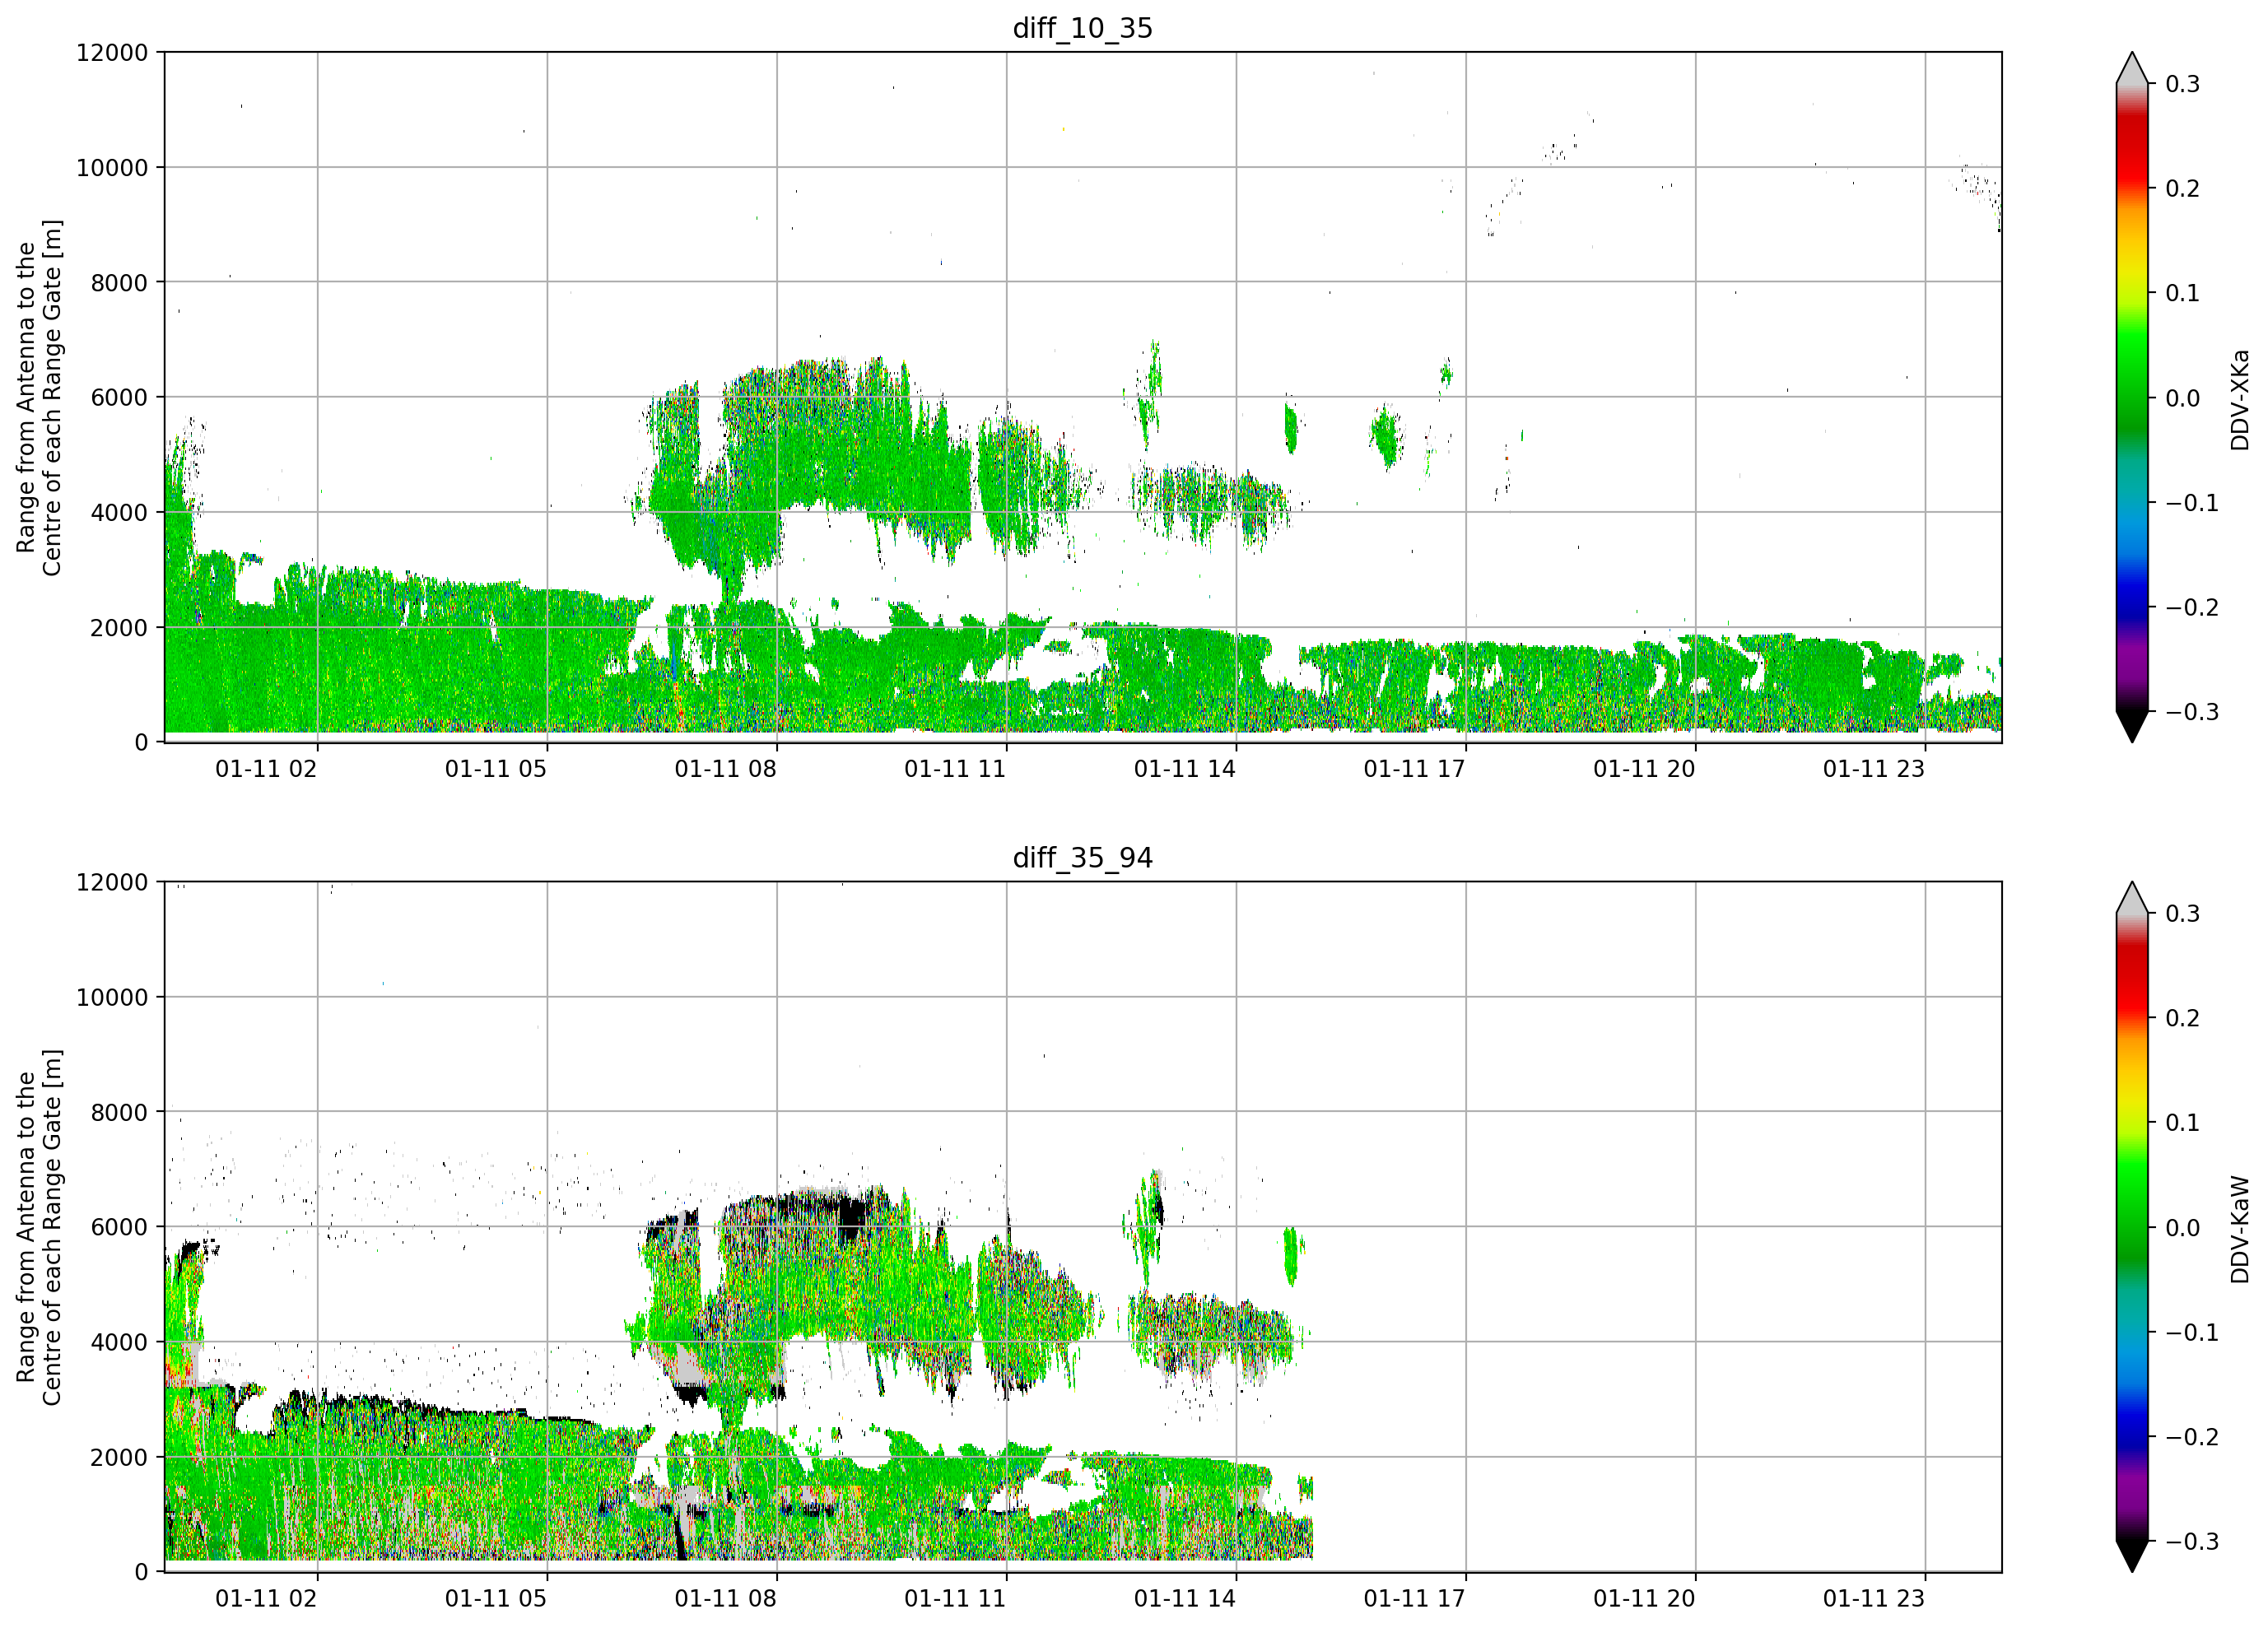Click the diff_10_35 plot title

[x=1083, y=28]
